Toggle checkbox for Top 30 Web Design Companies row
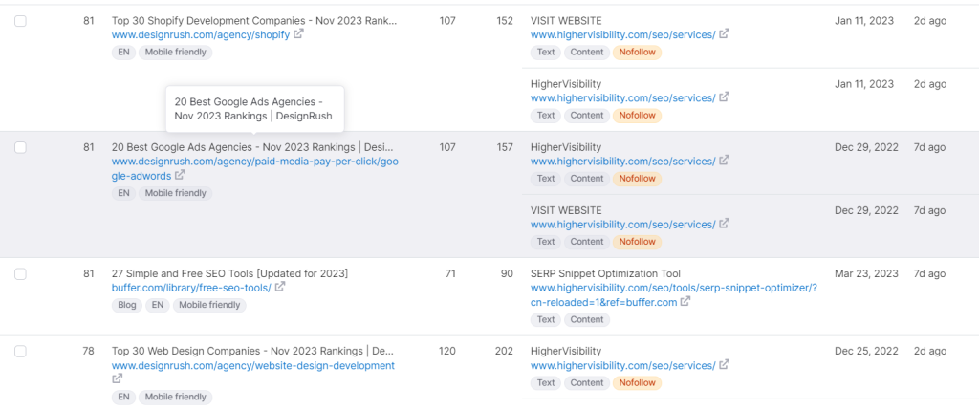The height and width of the screenshot is (410, 979). click(x=21, y=352)
